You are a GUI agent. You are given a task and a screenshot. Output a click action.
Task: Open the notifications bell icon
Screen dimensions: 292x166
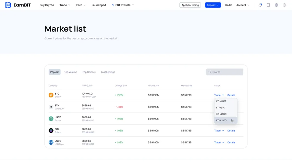click(x=260, y=5)
